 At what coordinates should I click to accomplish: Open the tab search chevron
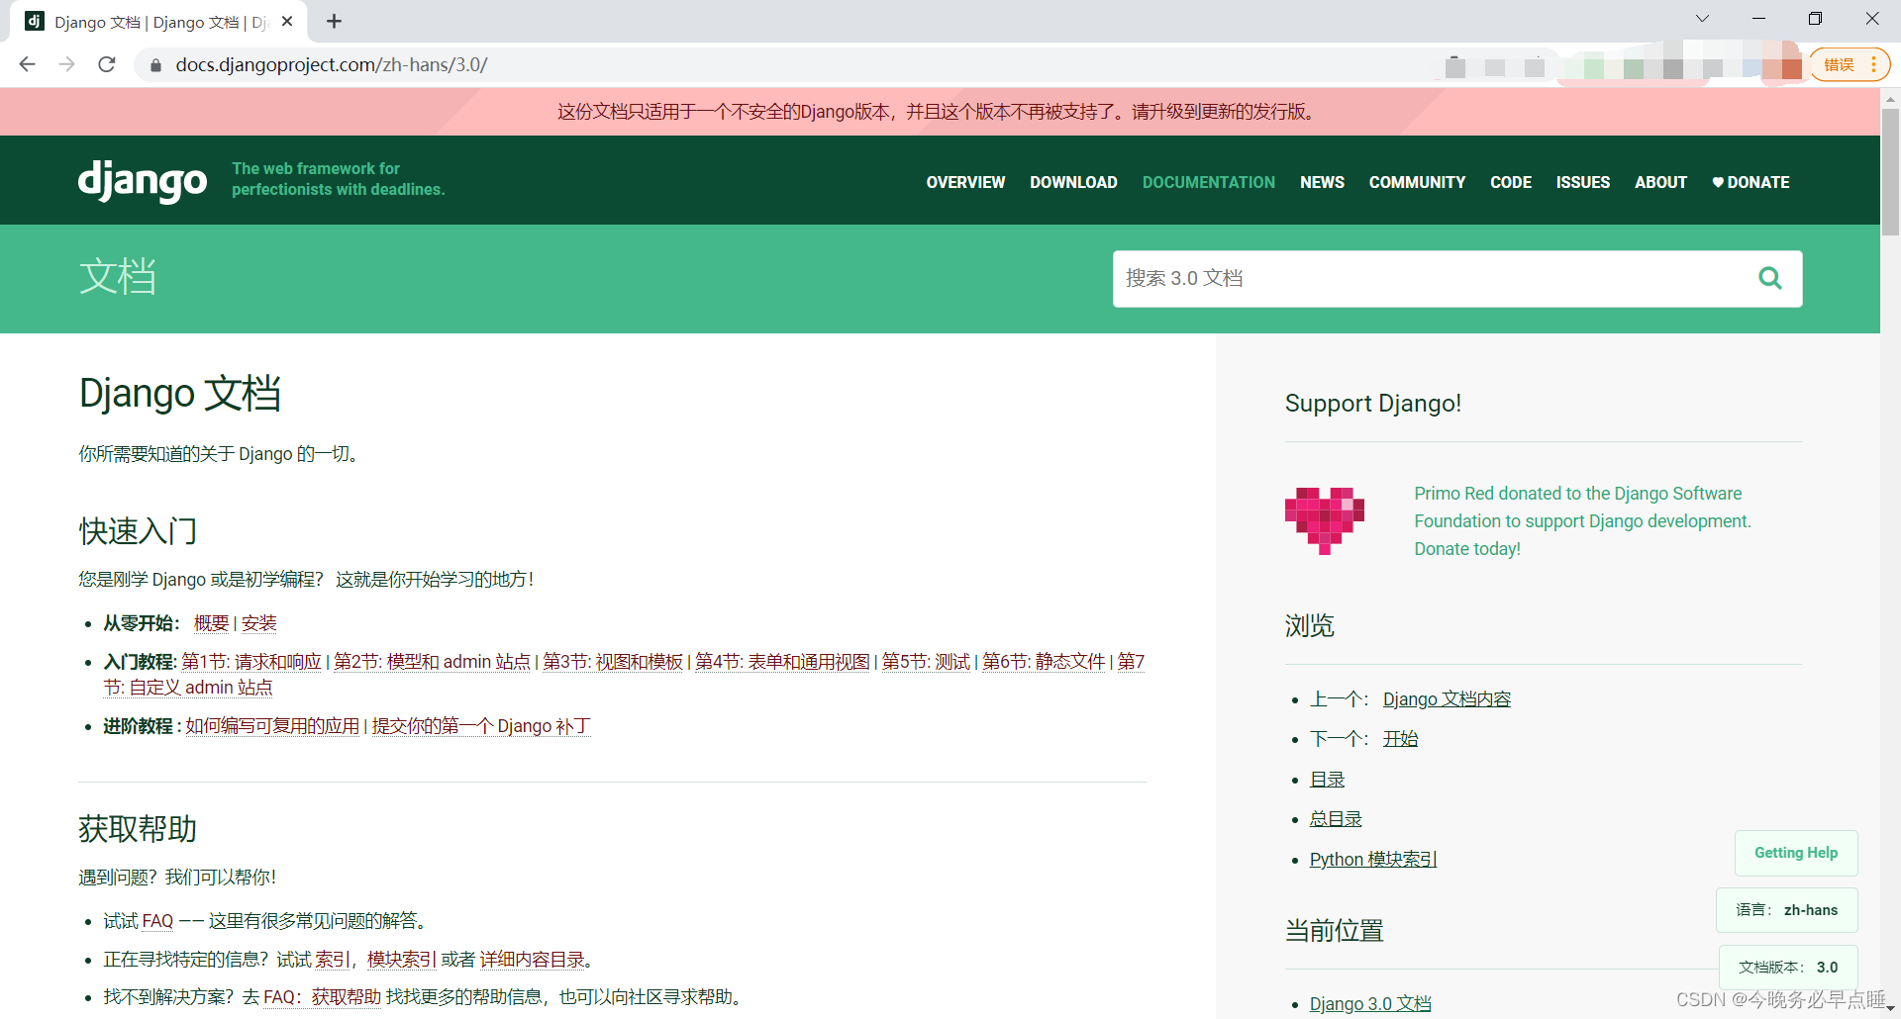[x=1702, y=19]
